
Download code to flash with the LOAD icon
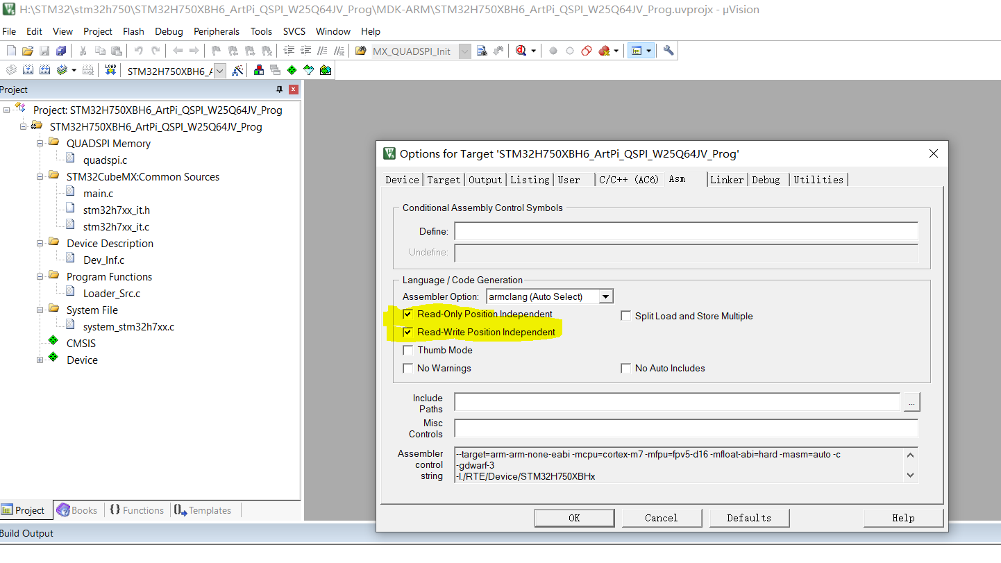(x=110, y=70)
